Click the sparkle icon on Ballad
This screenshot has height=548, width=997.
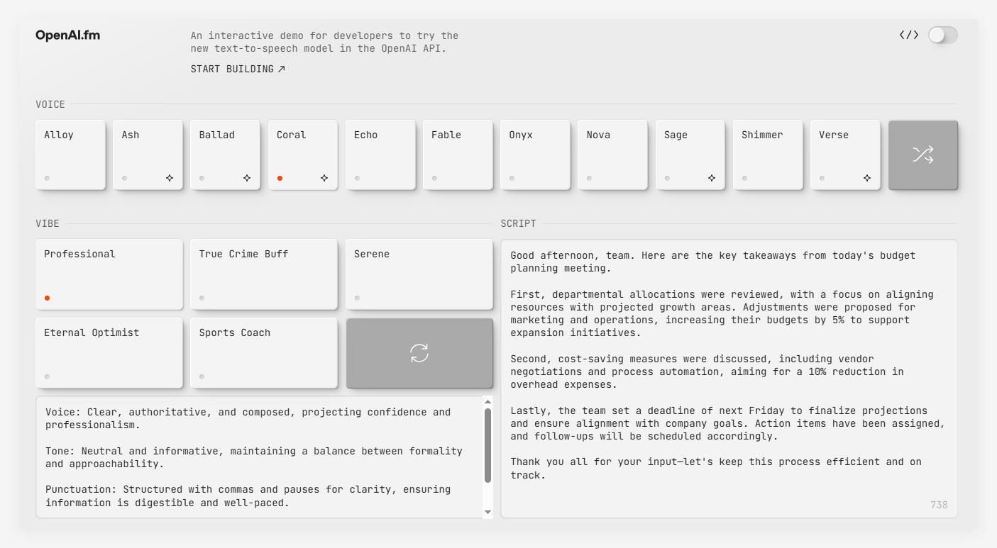click(247, 178)
